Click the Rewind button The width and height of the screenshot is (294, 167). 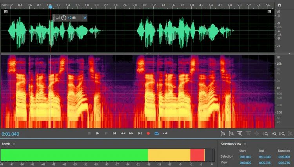[x=123, y=133]
